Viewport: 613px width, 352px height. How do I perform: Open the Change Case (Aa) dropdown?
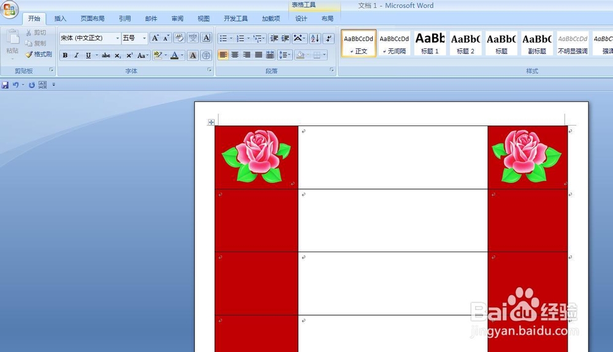[x=143, y=56]
